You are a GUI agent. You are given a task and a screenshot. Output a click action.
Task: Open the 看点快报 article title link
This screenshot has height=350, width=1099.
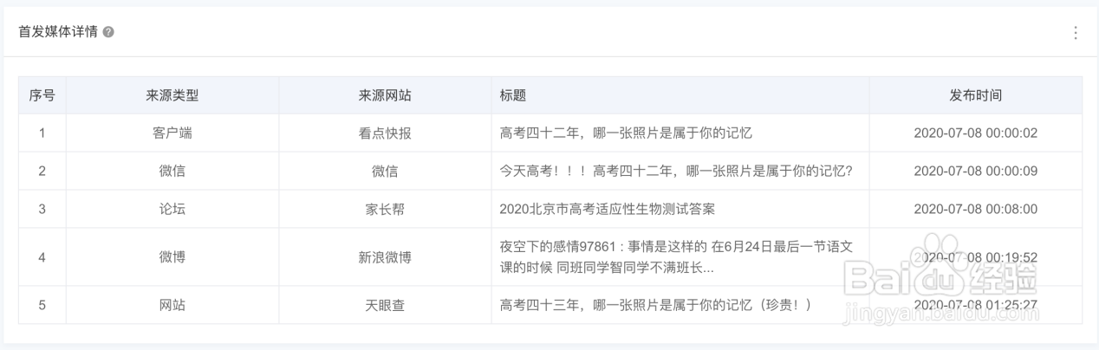click(x=625, y=133)
